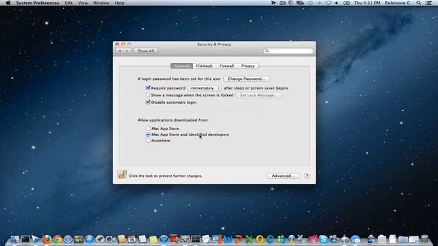Click the Change Password button
Image resolution: width=438 pixels, height=246 pixels.
(246, 79)
